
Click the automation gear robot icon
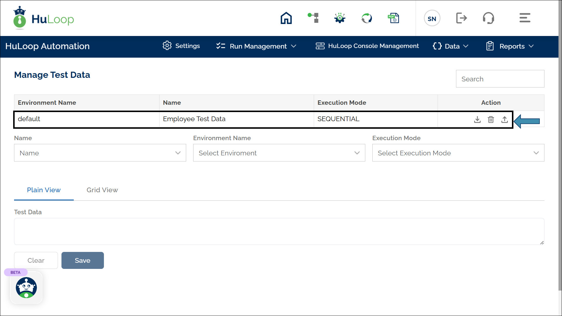click(x=340, y=18)
